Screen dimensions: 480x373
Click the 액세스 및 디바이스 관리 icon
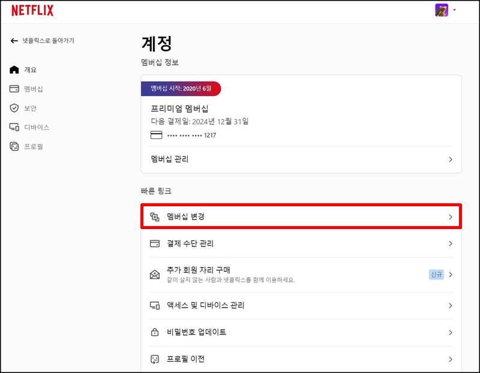155,305
